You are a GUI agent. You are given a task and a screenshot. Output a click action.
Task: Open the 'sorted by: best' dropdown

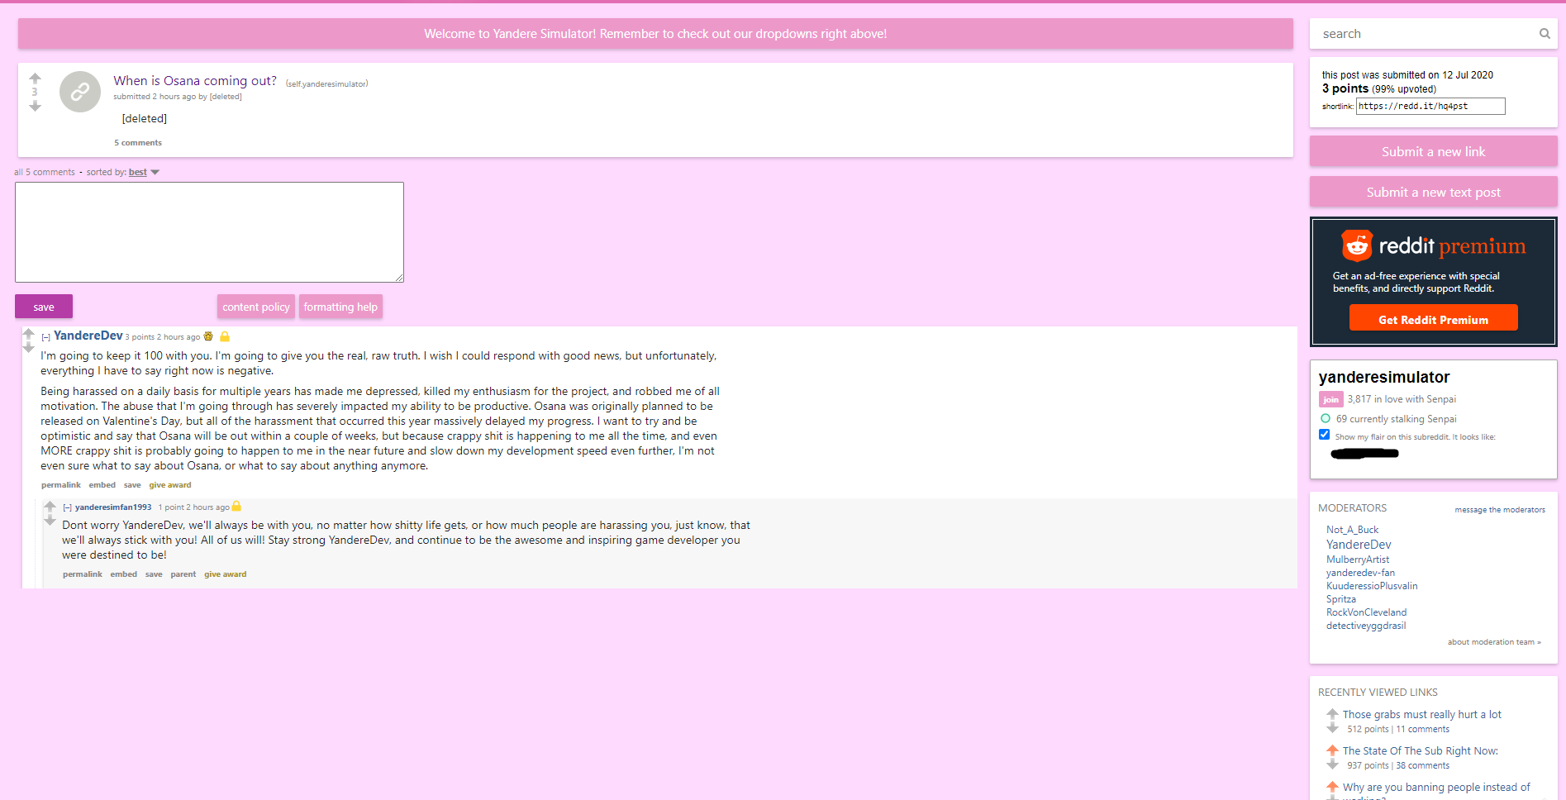coord(144,172)
